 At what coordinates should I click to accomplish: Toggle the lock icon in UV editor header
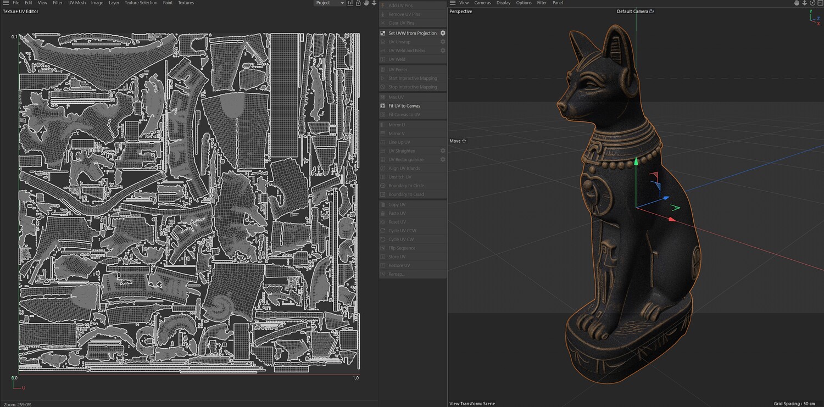[358, 3]
